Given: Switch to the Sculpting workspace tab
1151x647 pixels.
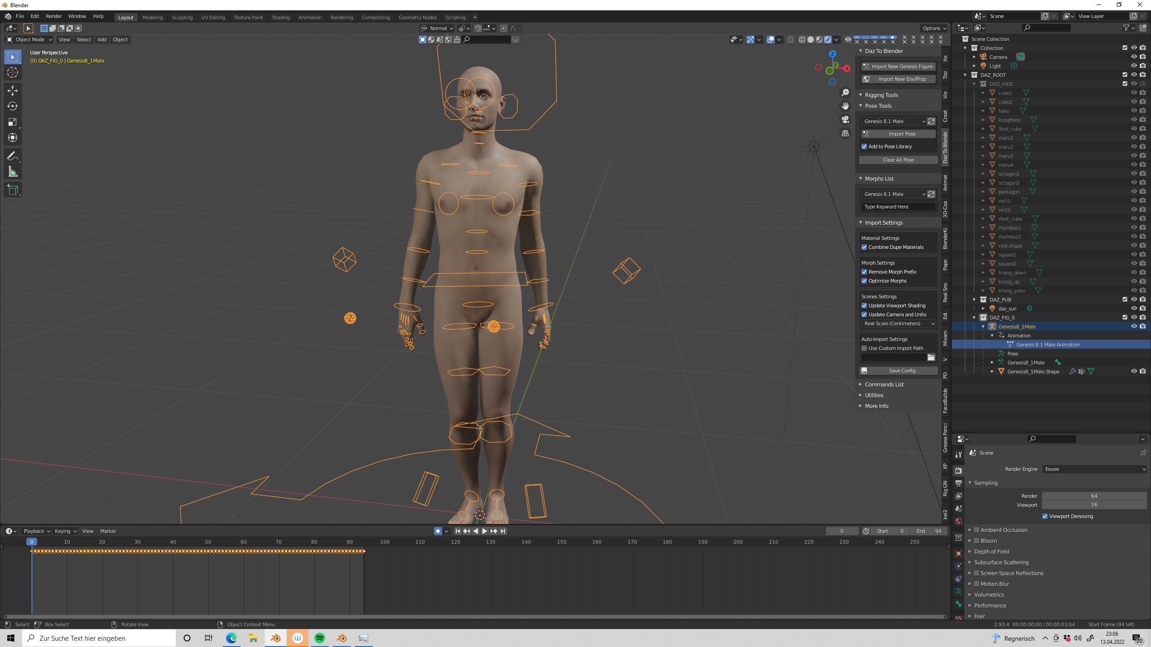Looking at the screenshot, I should pos(182,18).
